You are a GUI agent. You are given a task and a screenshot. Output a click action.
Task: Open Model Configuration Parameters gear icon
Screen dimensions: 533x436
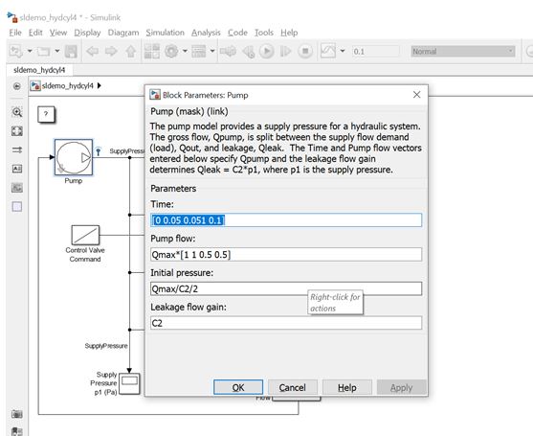[x=171, y=52]
